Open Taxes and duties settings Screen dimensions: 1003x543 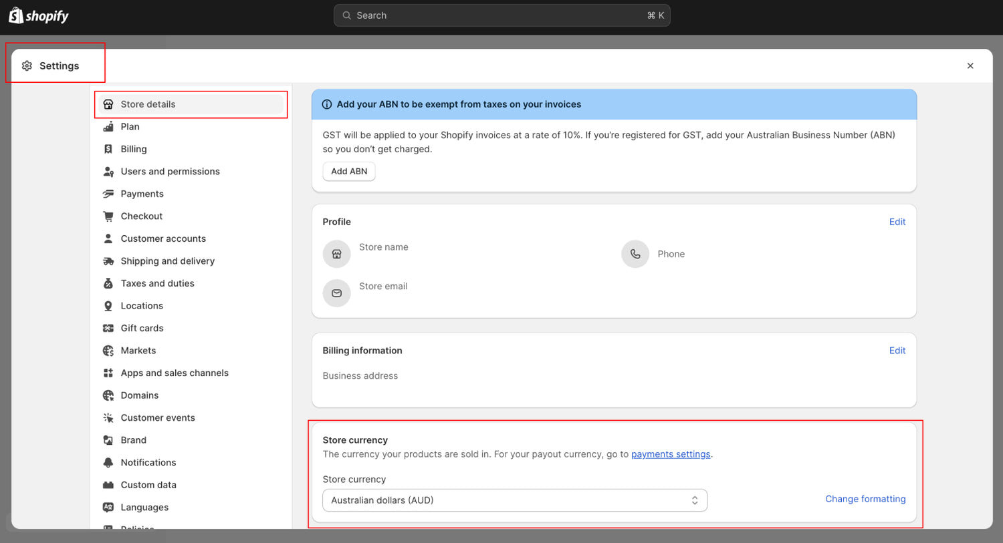pos(157,283)
